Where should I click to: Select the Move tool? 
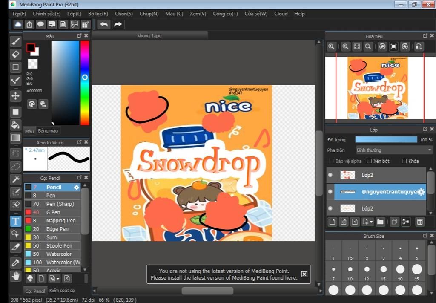point(16,96)
